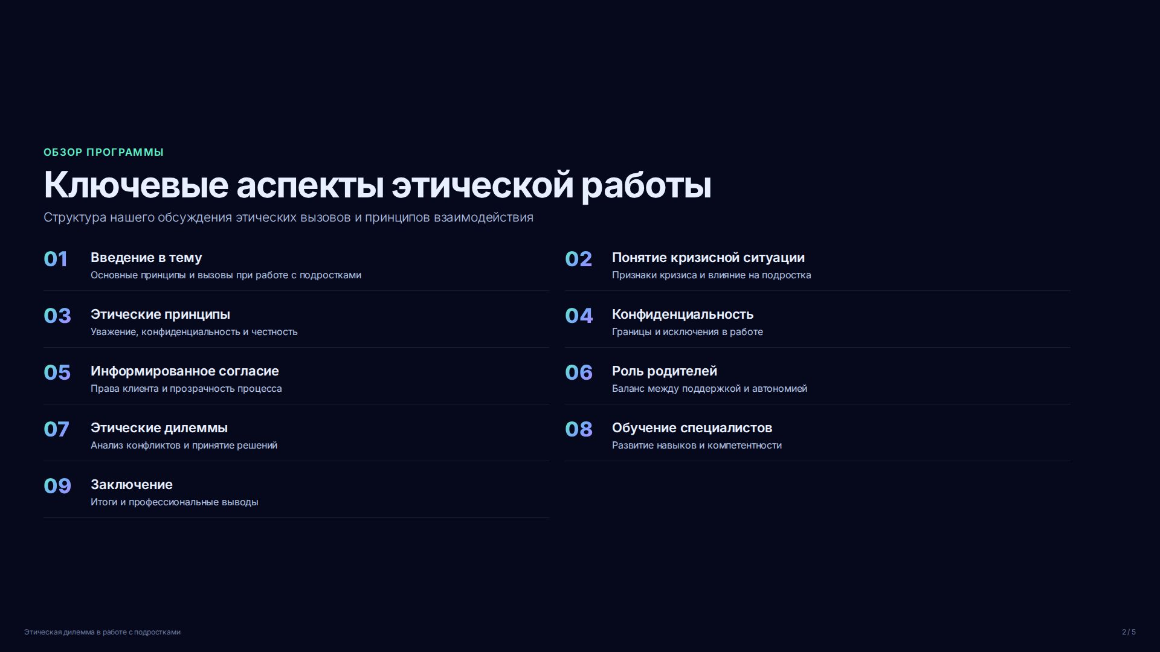Select heading 'Понятие кризисной ситуации'
Viewport: 1160px width, 652px height.
[708, 258]
